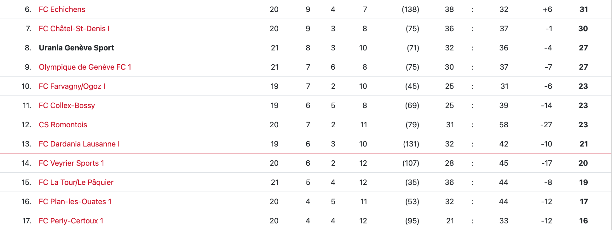Open FC Dardania Lausanne I team page

(79, 144)
